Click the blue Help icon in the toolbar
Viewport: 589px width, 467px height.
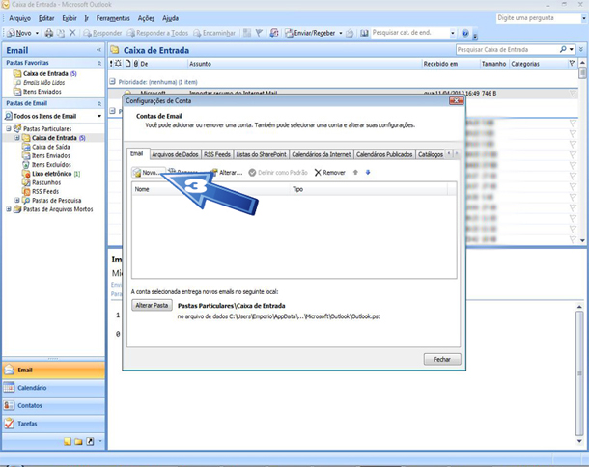465,33
